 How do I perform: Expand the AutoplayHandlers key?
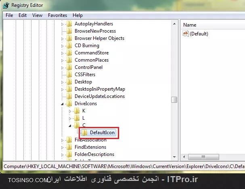62,24
